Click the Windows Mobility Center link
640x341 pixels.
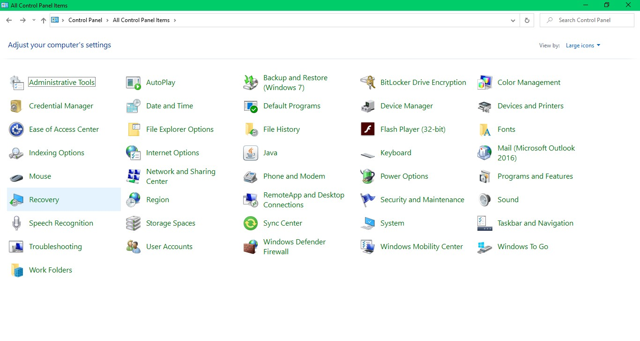(x=422, y=247)
